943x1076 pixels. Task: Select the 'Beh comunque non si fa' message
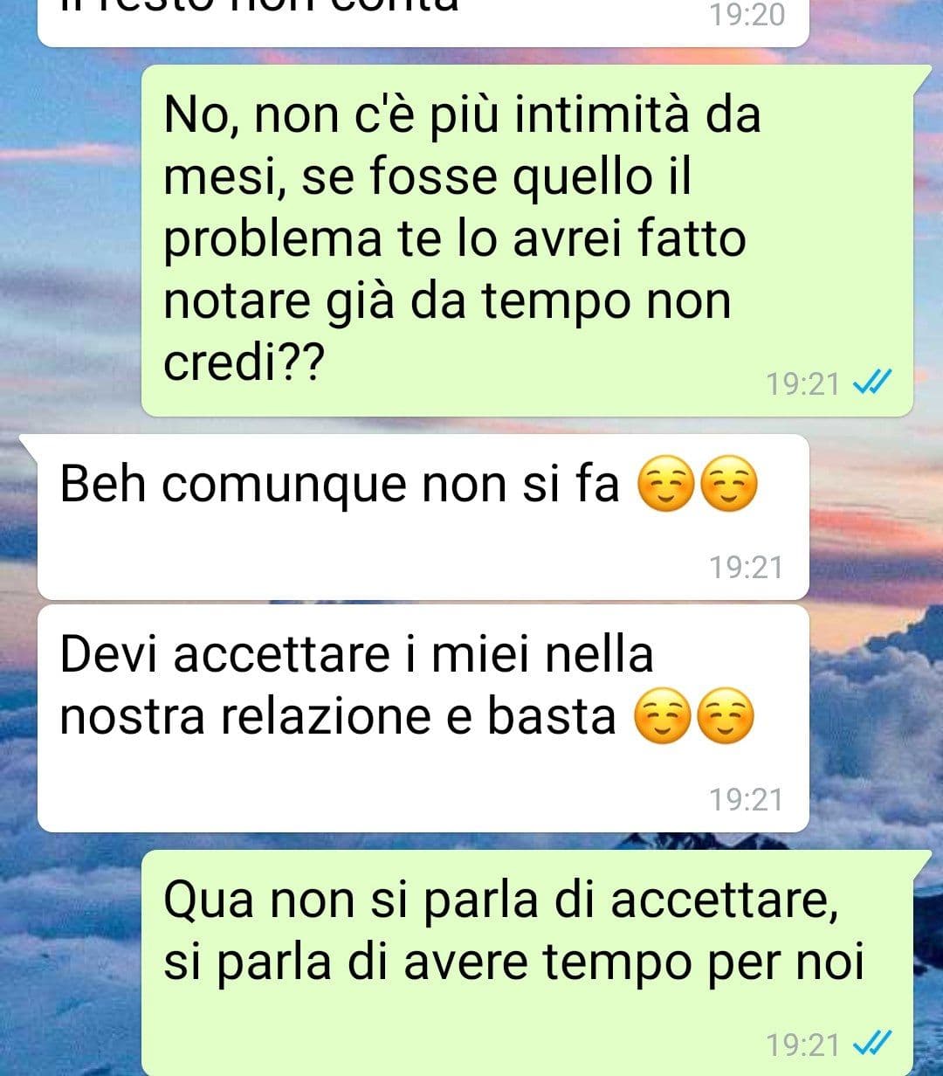(x=423, y=516)
